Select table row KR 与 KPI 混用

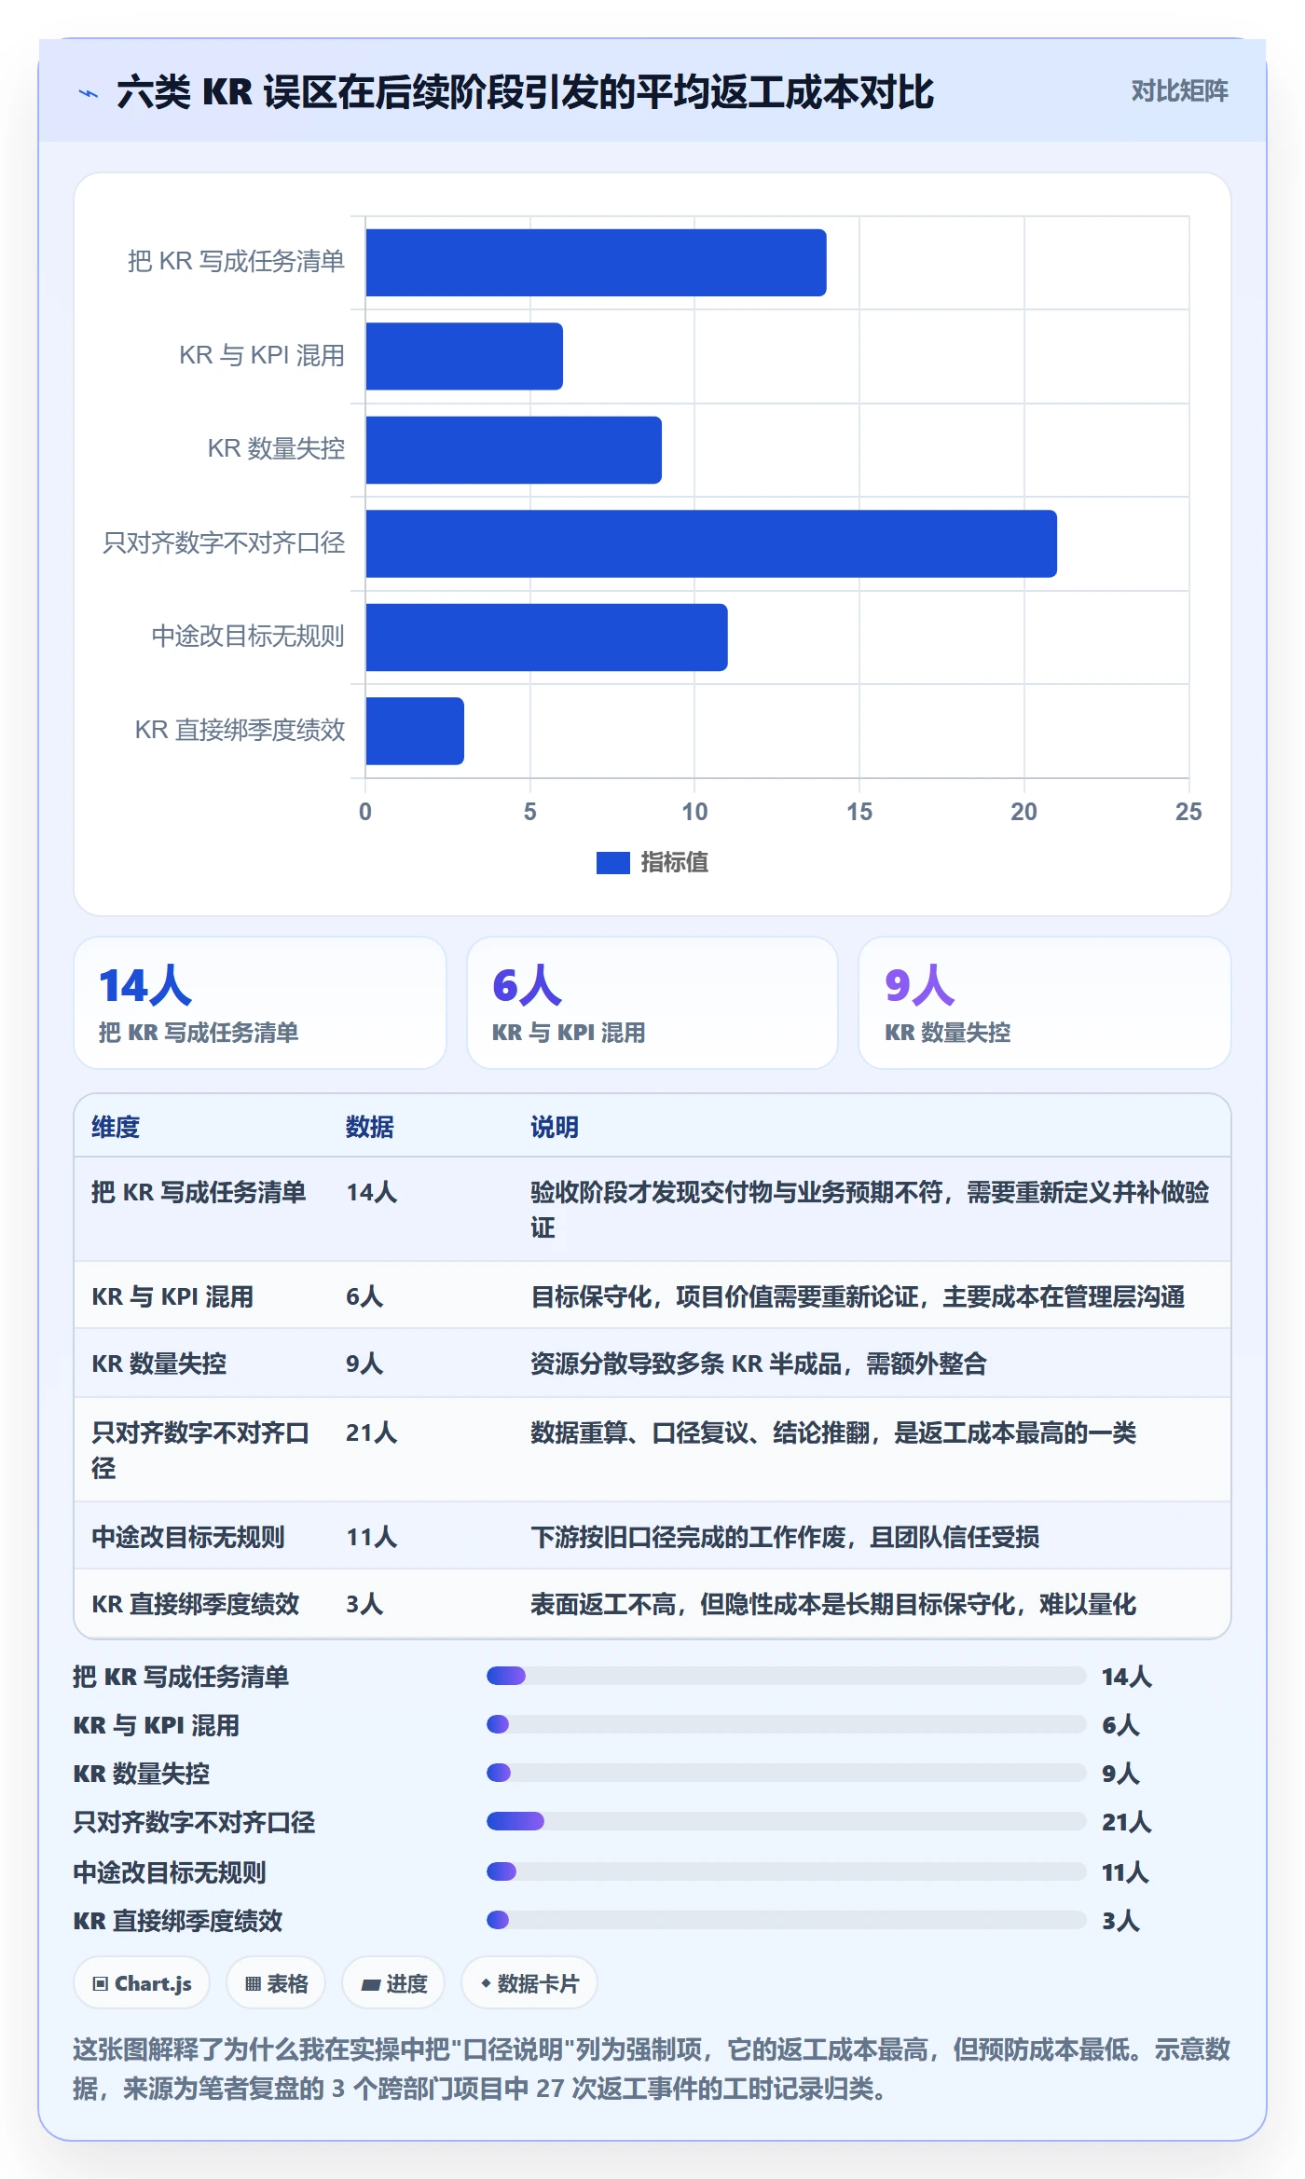[x=652, y=1295]
